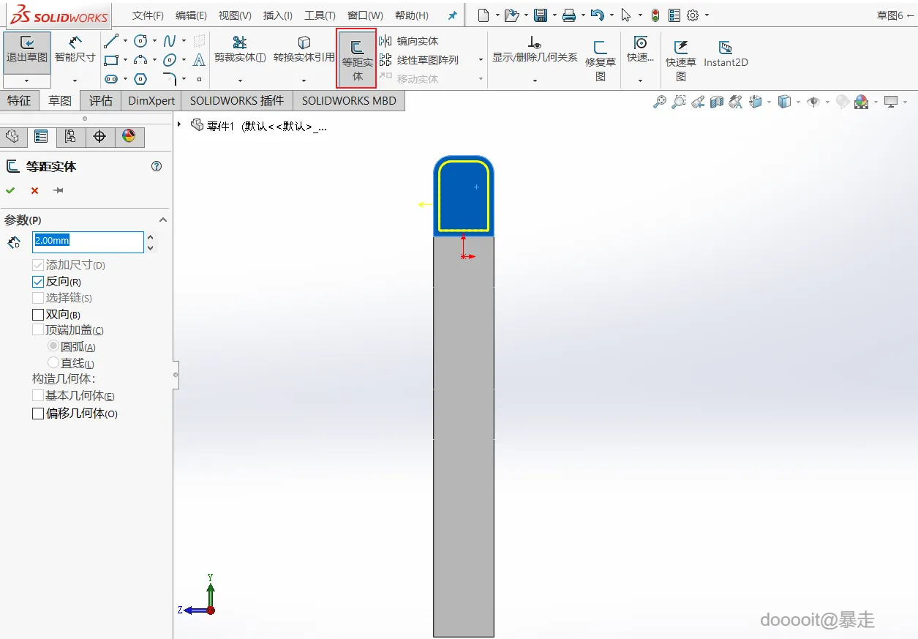This screenshot has width=918, height=639.
Task: Select the Mirror Entities (镜向实体) tool
Action: pos(409,42)
